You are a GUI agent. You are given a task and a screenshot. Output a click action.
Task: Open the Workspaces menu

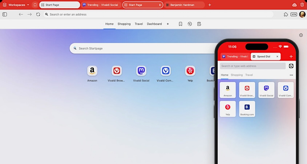coord(16,5)
